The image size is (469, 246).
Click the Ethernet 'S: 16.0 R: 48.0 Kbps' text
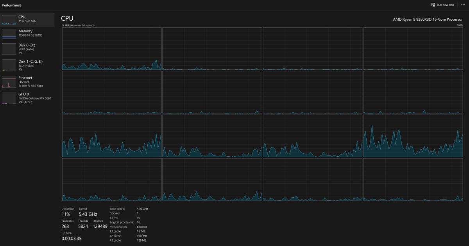tap(31, 85)
